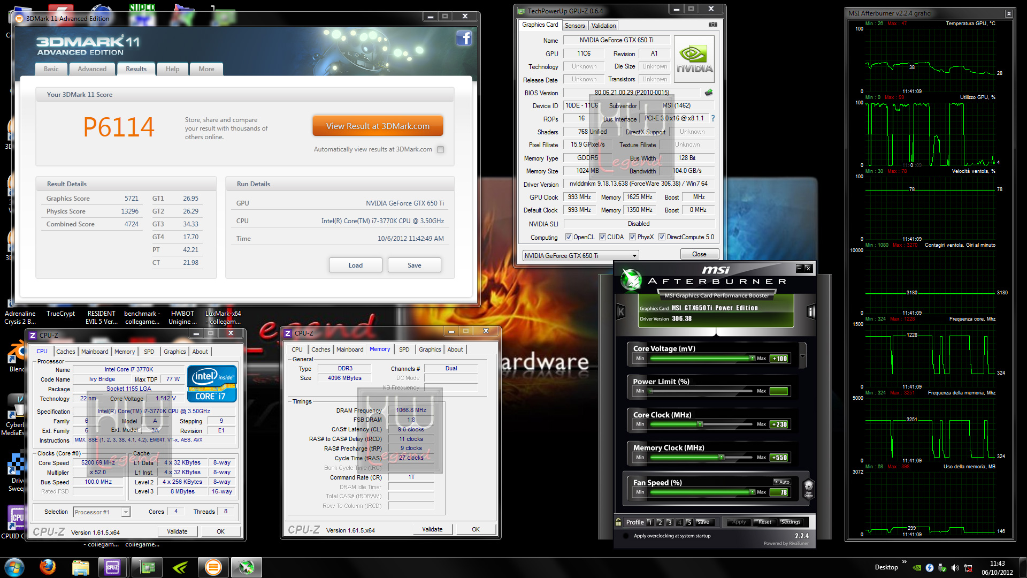This screenshot has width=1027, height=578.
Task: Open the Afterburner information i button
Action: (811, 311)
